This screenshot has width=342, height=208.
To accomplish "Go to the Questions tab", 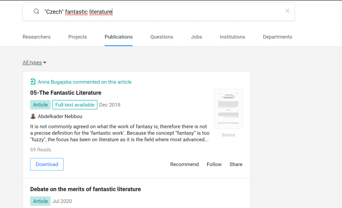I will click(x=162, y=37).
